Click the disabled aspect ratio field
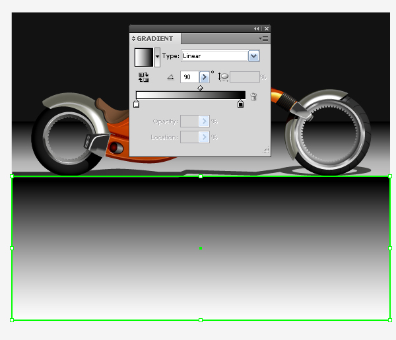Viewport: 396px width, 340px height. (245, 77)
